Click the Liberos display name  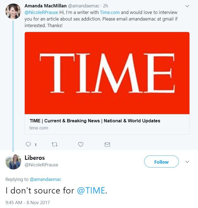35,158
